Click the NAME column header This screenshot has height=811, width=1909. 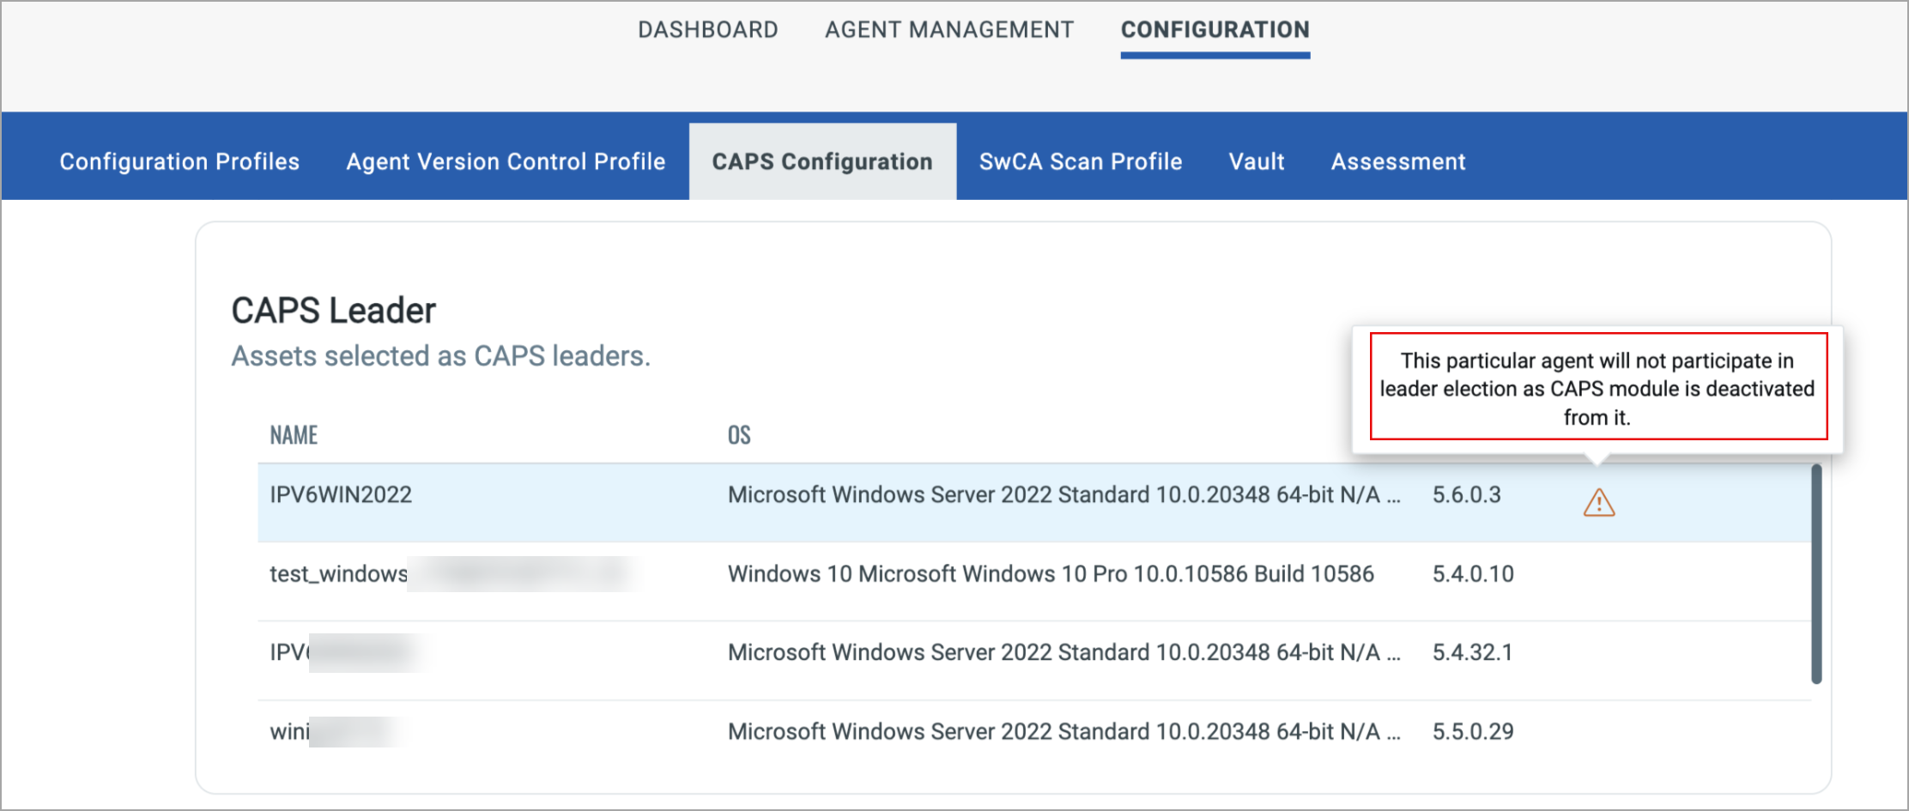tap(294, 435)
